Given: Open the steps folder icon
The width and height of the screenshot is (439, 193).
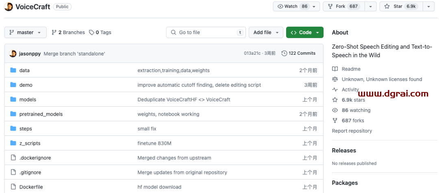Looking at the screenshot, I should (13, 128).
